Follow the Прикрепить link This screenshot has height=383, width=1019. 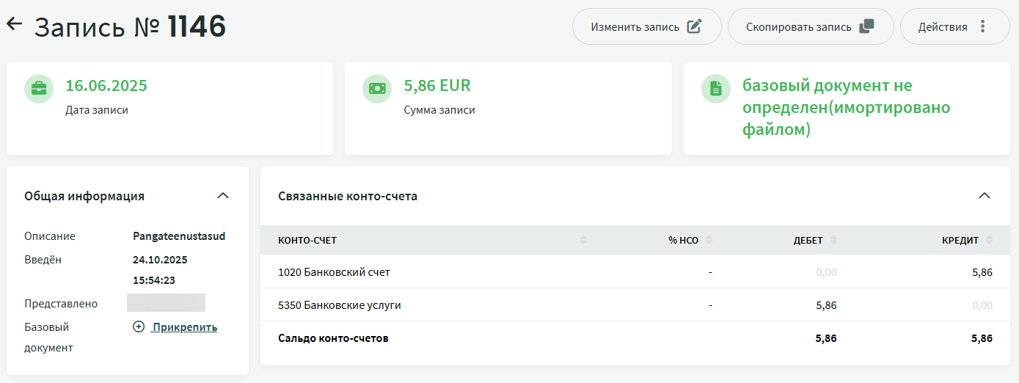[184, 327]
